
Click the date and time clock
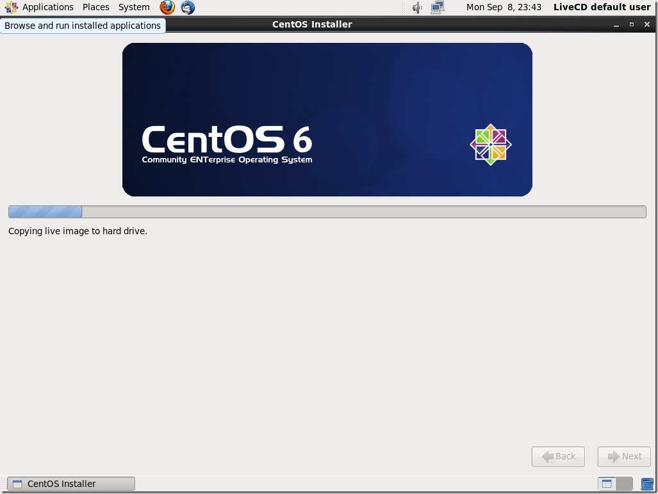coord(504,7)
